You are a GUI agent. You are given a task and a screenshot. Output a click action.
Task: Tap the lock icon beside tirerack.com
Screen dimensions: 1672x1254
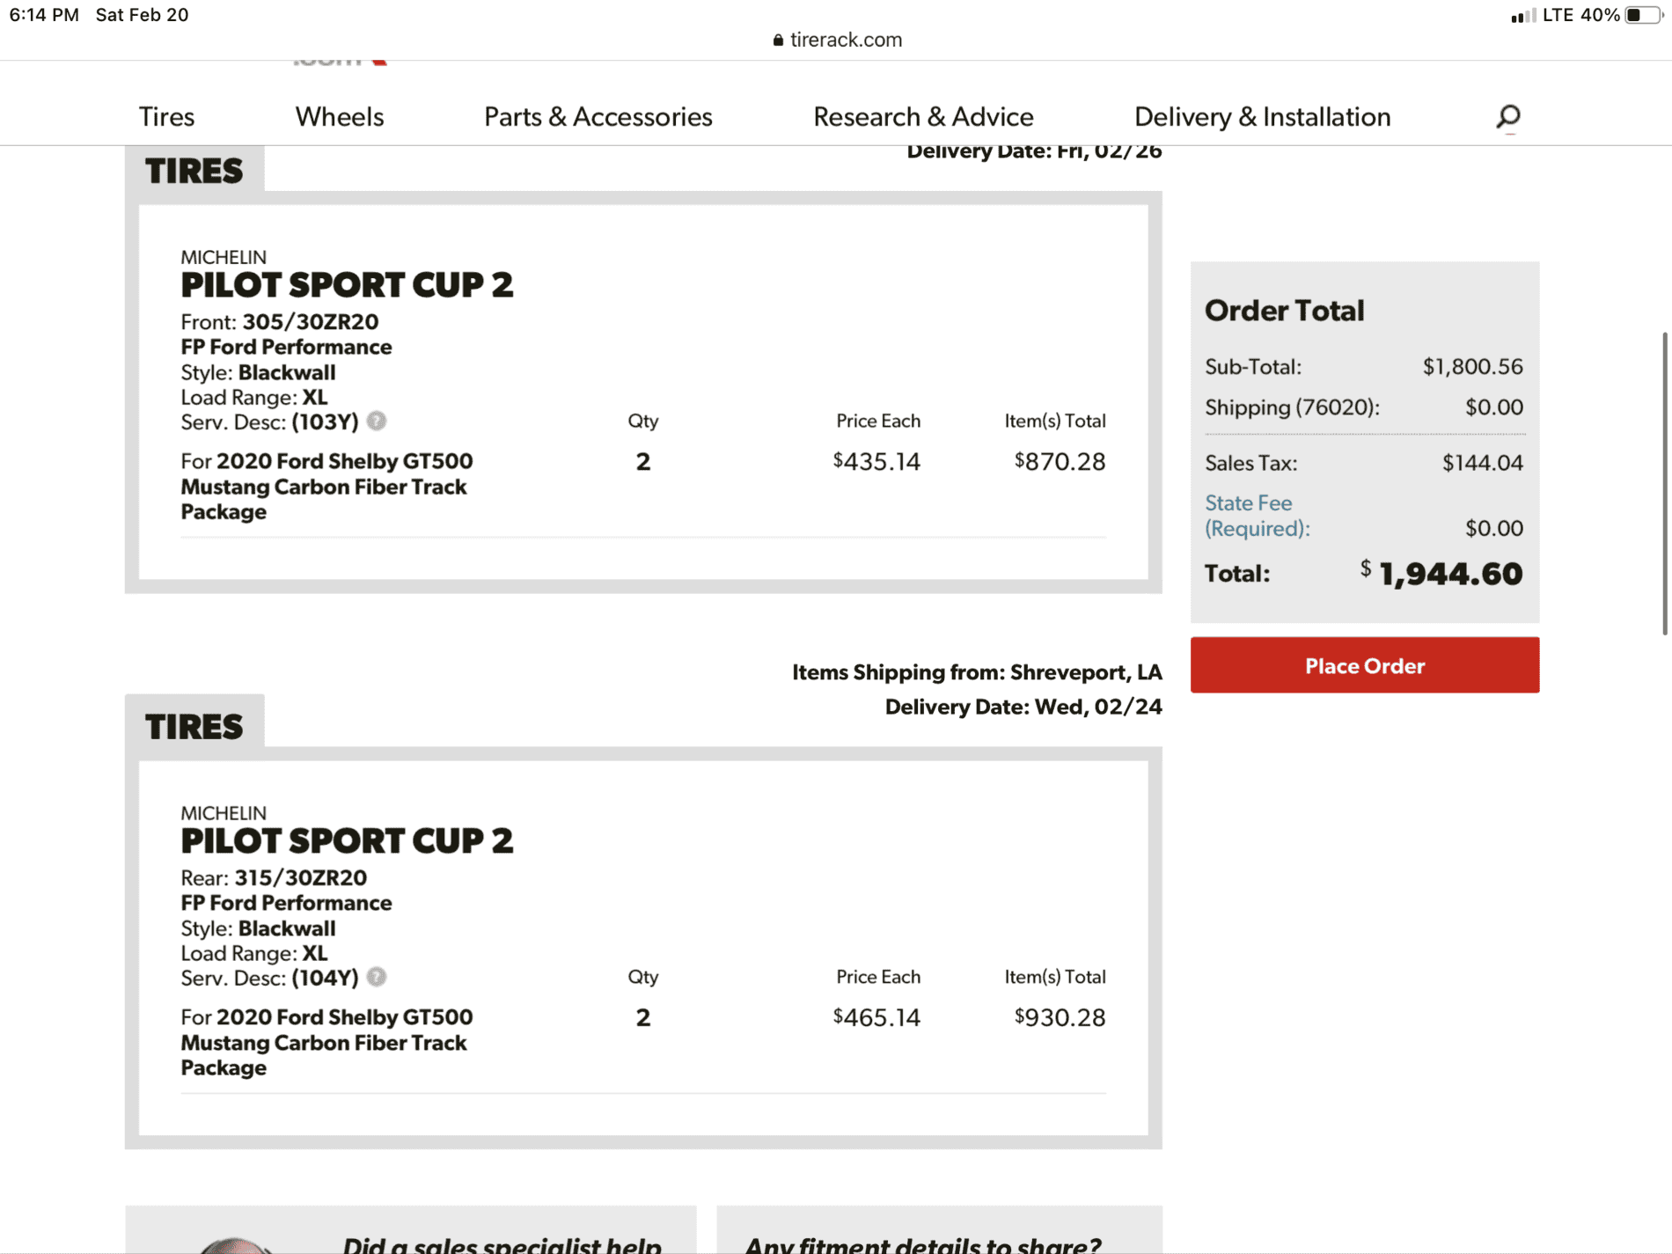778,40
